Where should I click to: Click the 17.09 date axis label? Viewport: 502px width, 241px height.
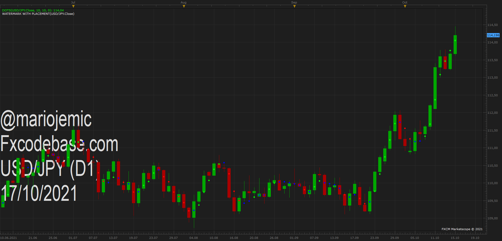tap(354, 238)
